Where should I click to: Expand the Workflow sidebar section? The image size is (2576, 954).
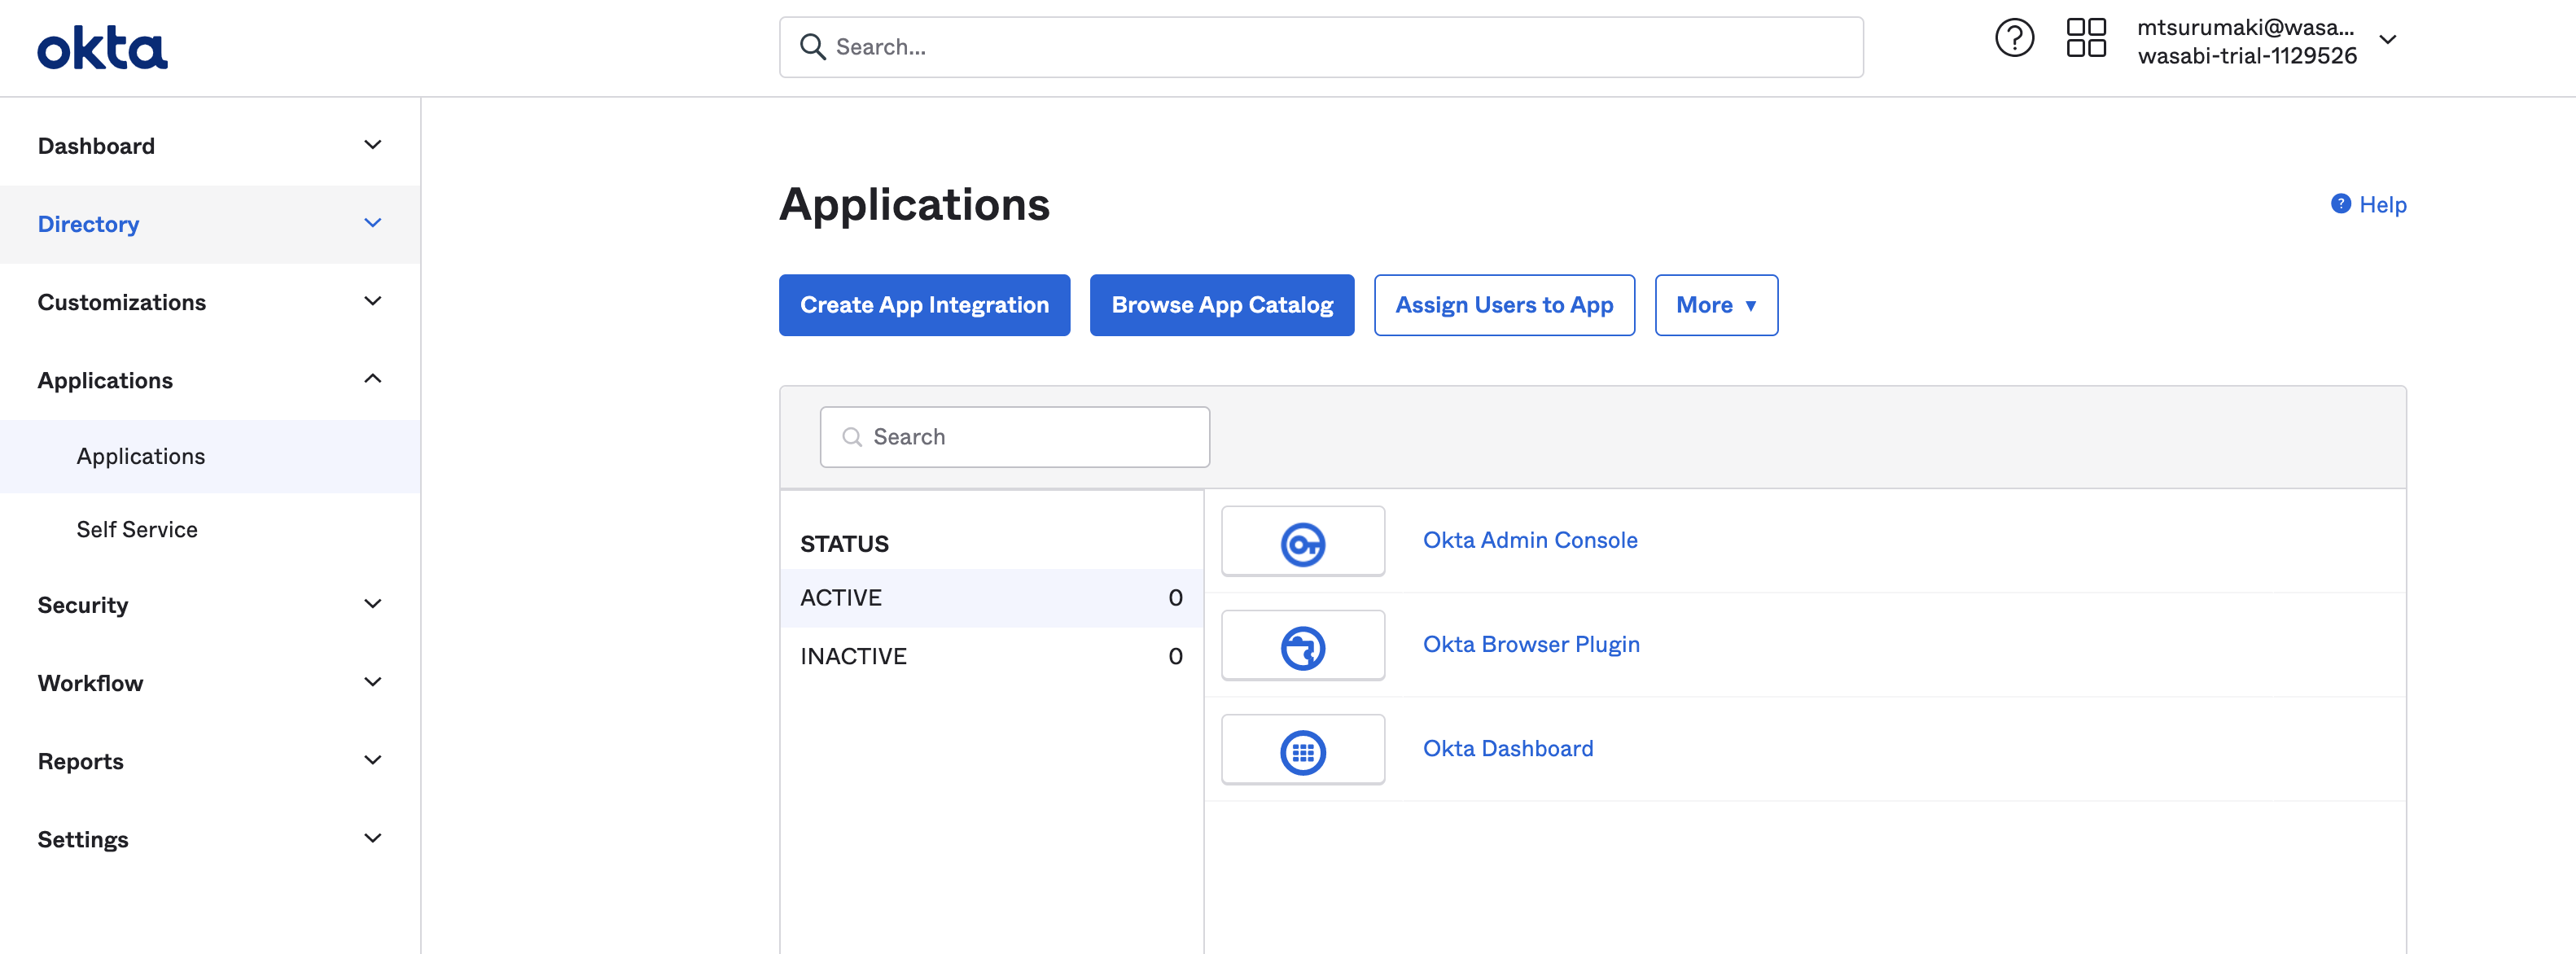click(x=372, y=682)
